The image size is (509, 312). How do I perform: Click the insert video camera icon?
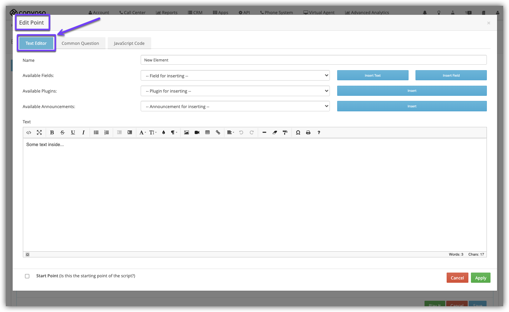(x=197, y=133)
